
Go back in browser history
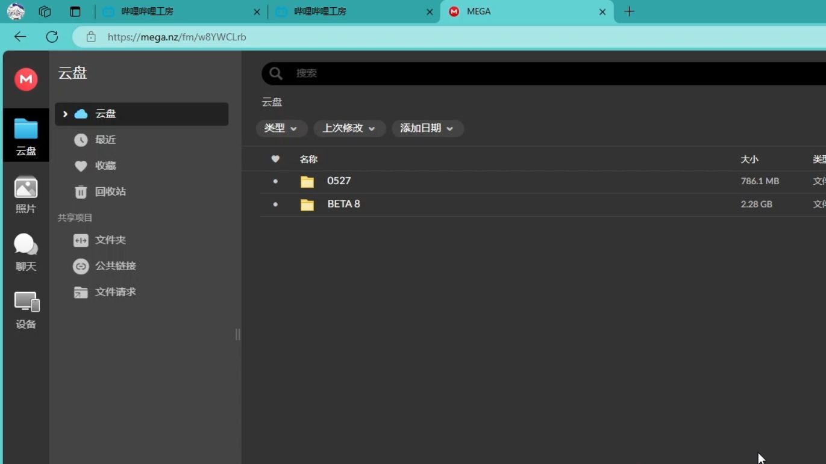click(x=20, y=37)
